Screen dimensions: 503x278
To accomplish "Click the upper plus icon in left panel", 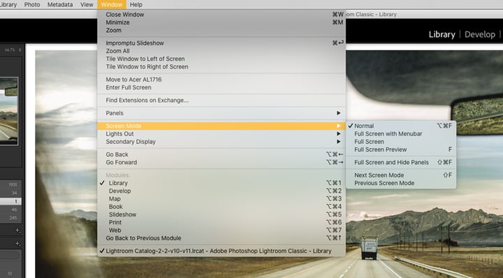I will pos(17,231).
